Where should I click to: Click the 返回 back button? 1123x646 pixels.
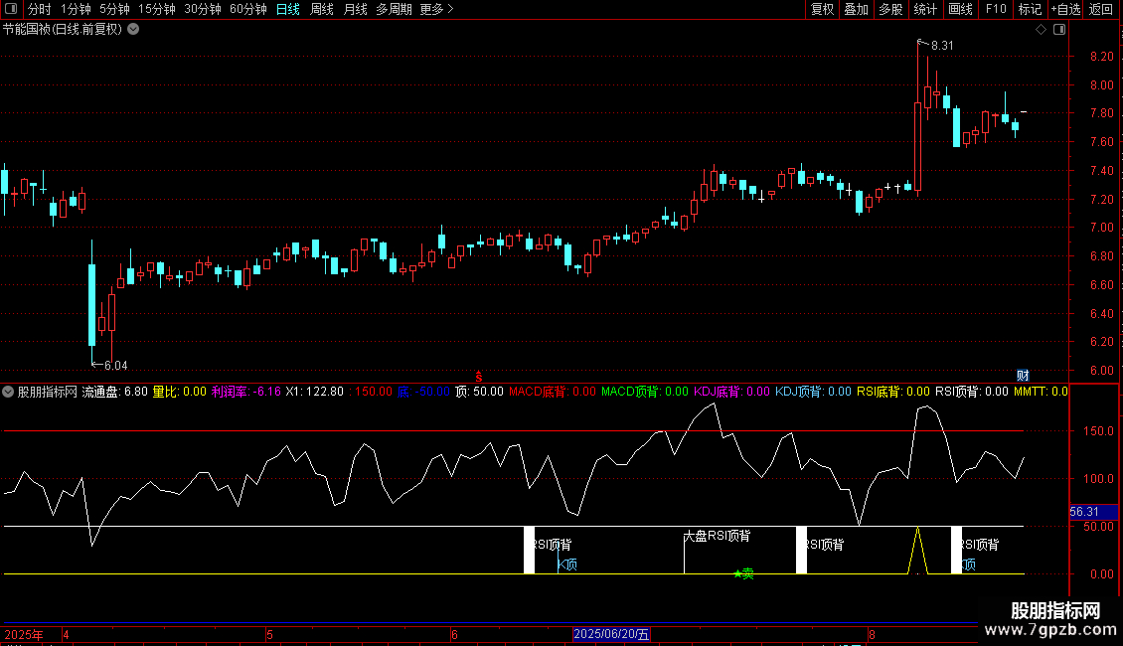(x=1101, y=9)
